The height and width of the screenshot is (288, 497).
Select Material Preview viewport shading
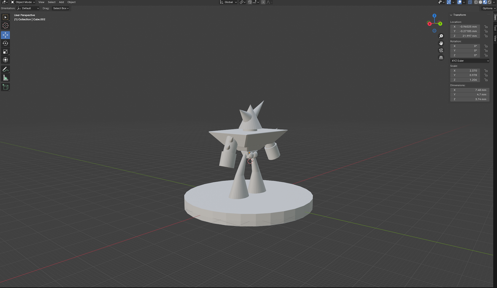pos(485,2)
